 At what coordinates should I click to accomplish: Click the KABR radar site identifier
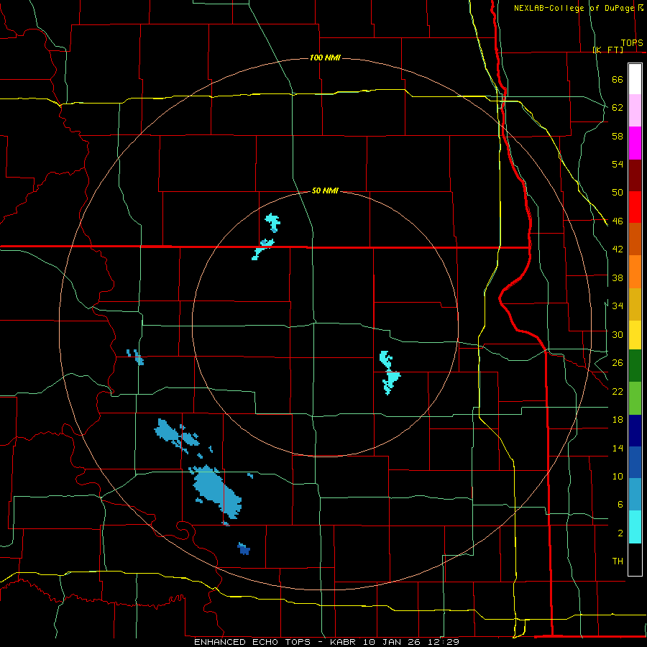click(344, 642)
